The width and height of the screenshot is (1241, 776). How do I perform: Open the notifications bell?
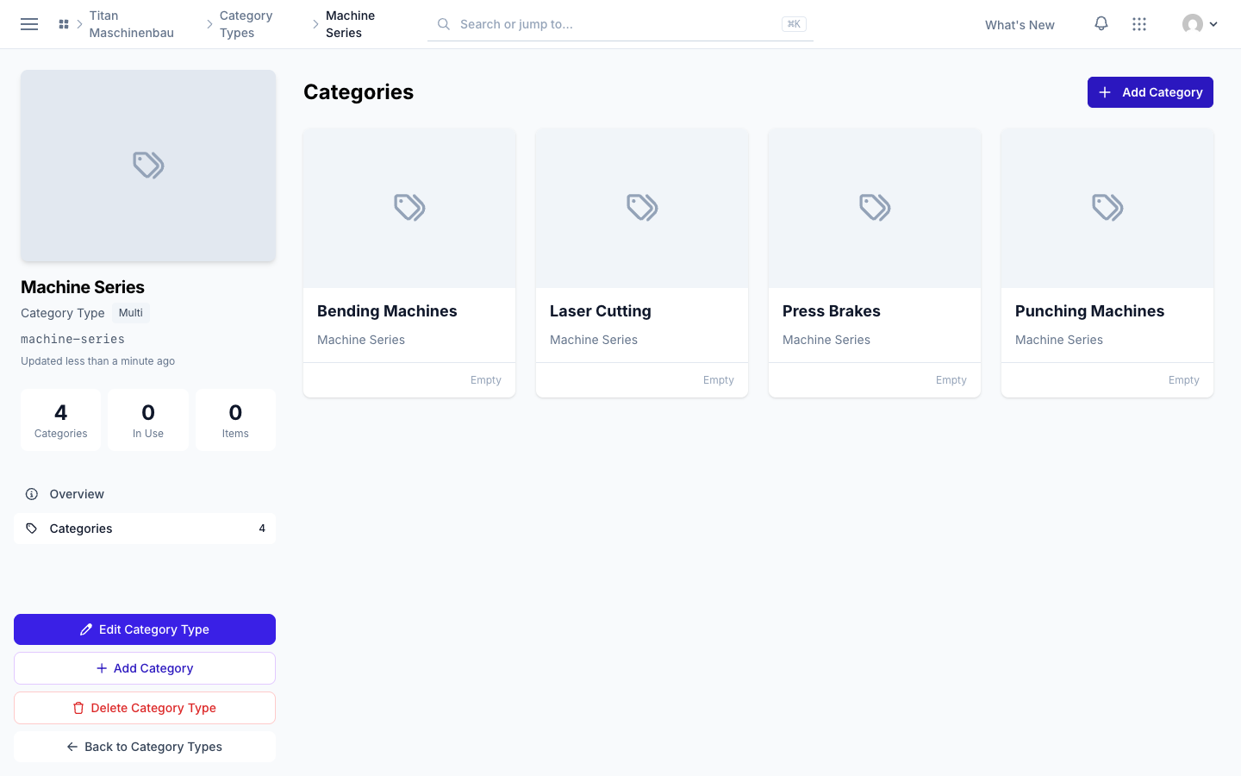1101,24
